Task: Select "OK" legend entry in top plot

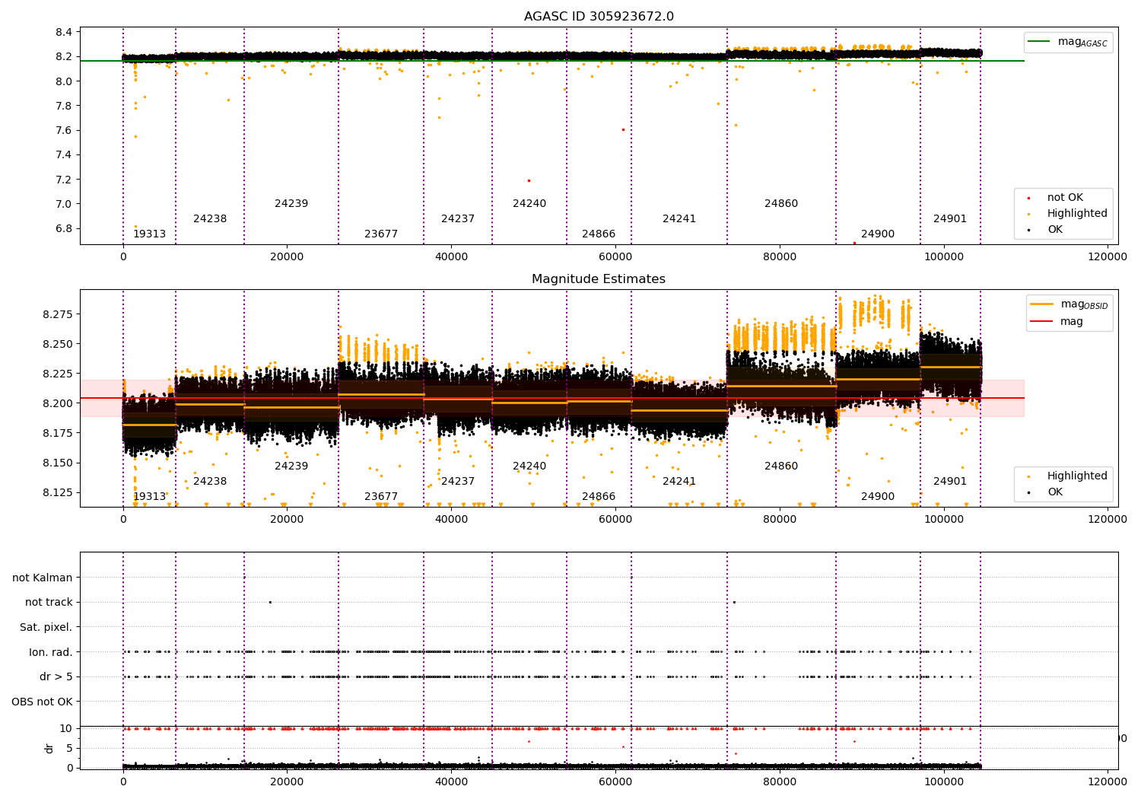Action: [x=1055, y=230]
